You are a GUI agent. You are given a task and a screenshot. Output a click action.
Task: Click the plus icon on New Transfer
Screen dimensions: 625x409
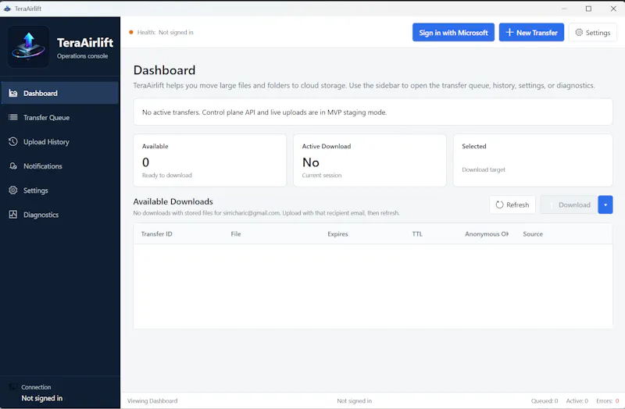509,32
